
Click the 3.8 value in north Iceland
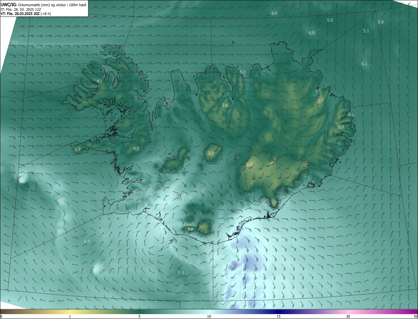(x=225, y=105)
